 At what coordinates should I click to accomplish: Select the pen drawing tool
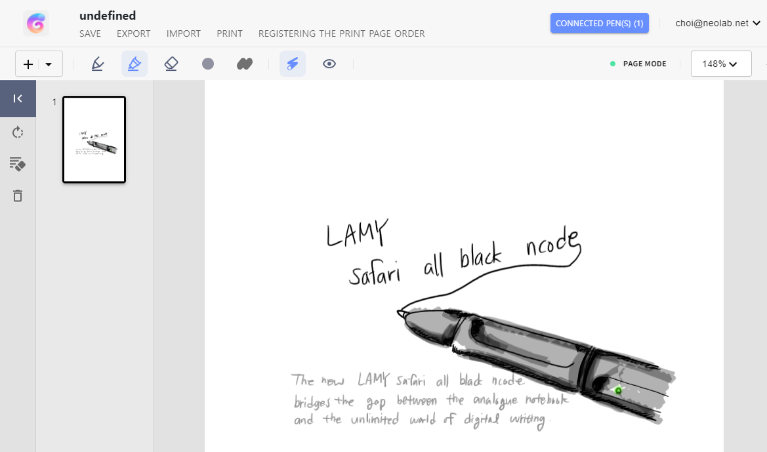[98, 64]
